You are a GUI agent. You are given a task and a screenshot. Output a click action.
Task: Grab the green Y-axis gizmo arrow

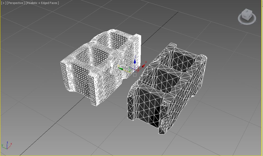coord(121,69)
